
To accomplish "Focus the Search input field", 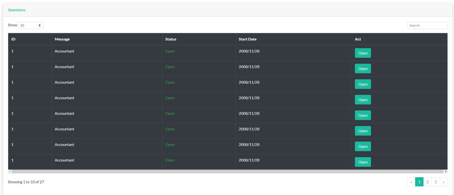I will [x=427, y=26].
